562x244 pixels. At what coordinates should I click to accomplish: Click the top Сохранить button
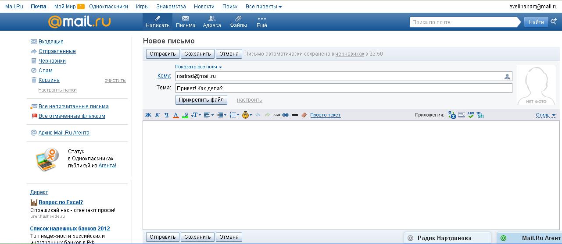coord(197,54)
